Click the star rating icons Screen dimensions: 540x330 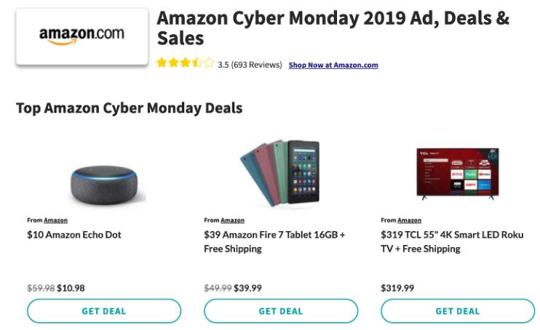click(x=185, y=64)
